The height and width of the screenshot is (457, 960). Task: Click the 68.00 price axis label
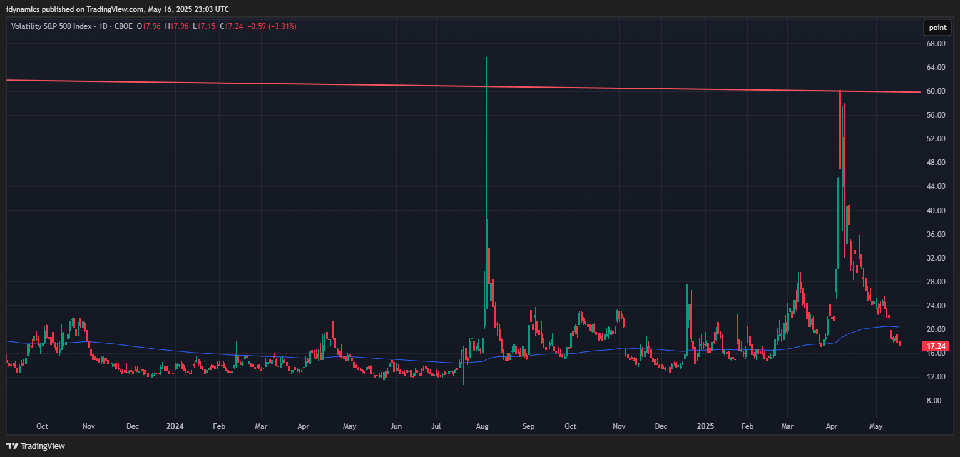click(x=936, y=44)
